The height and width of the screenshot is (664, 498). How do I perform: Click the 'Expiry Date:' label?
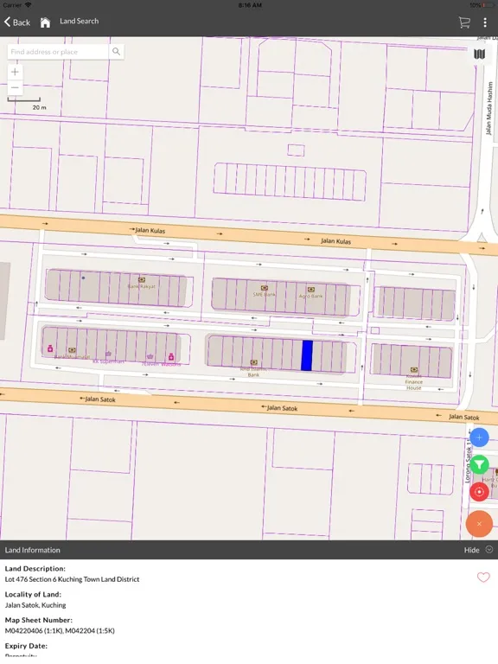[x=26, y=646]
